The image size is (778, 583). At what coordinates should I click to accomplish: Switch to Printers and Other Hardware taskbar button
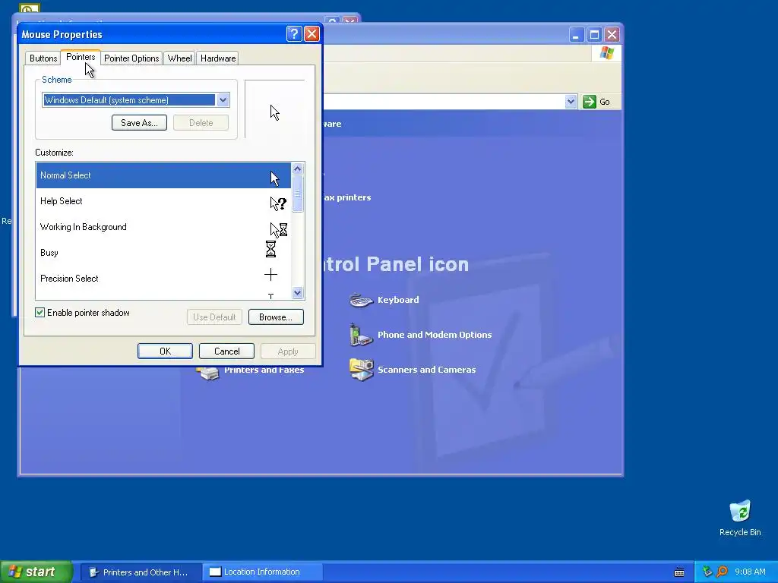(x=141, y=572)
